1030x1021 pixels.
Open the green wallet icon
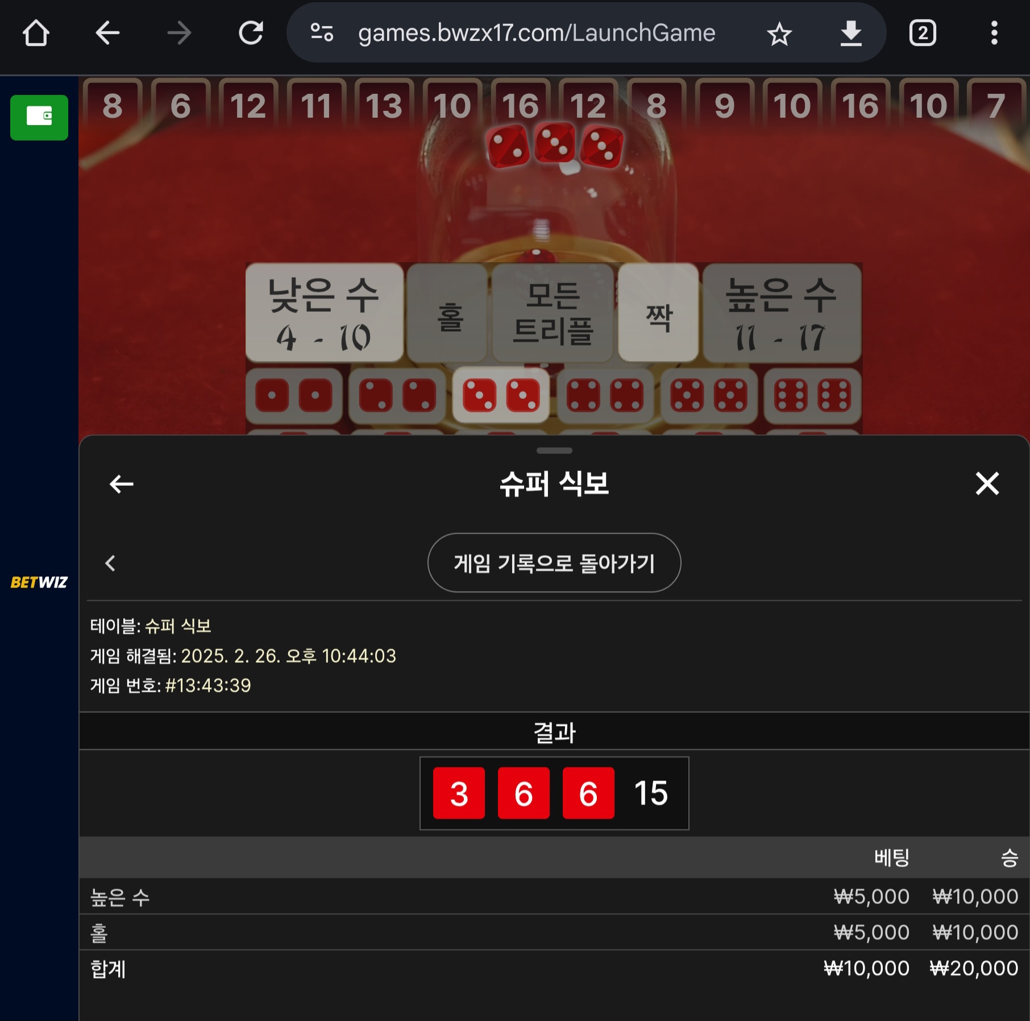point(39,117)
